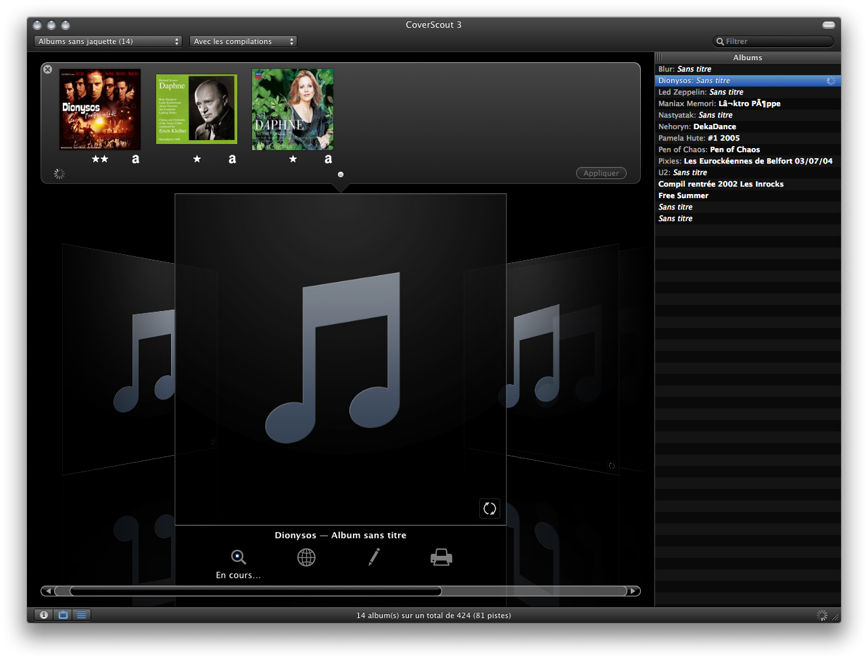Select the 'Free Summer' album row

click(748, 195)
